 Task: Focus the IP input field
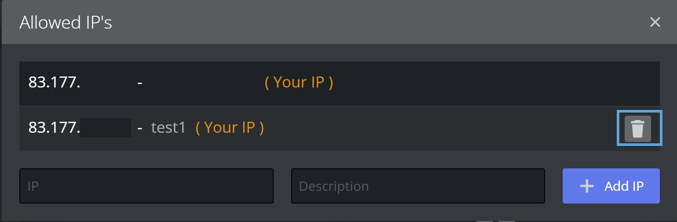tap(146, 186)
